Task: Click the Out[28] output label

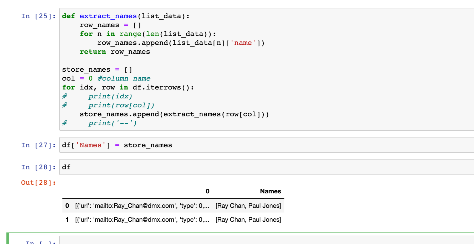Action: point(38,183)
